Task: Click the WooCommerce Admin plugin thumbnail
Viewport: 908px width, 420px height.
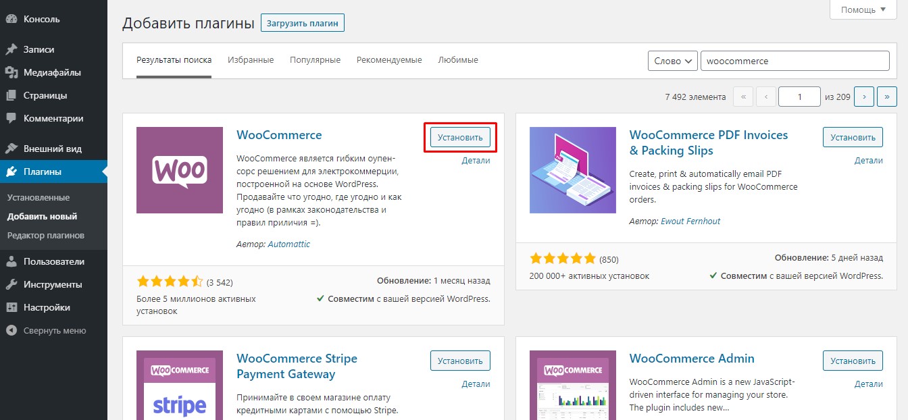Action: [573, 385]
